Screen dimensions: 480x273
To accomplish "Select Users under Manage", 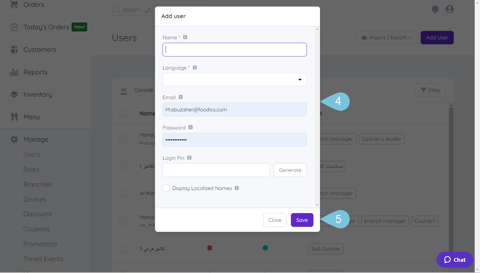I will [x=32, y=154].
